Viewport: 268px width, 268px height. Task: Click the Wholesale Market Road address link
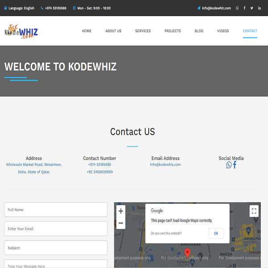pos(34,168)
